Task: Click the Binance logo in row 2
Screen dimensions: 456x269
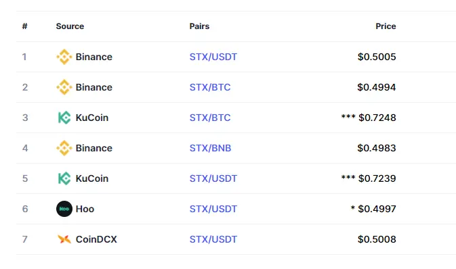Action: [x=64, y=87]
